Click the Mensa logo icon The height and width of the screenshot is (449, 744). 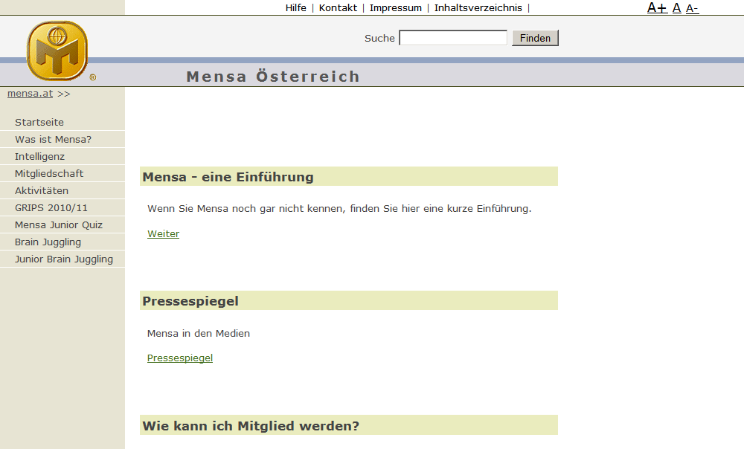(x=57, y=51)
